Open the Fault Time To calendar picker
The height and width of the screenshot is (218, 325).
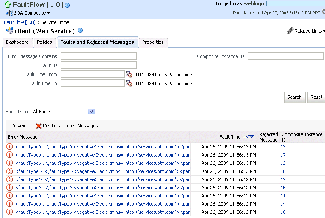pos(129,83)
